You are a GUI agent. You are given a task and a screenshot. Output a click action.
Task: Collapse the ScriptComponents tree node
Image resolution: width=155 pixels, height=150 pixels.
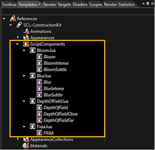[x=17, y=44]
